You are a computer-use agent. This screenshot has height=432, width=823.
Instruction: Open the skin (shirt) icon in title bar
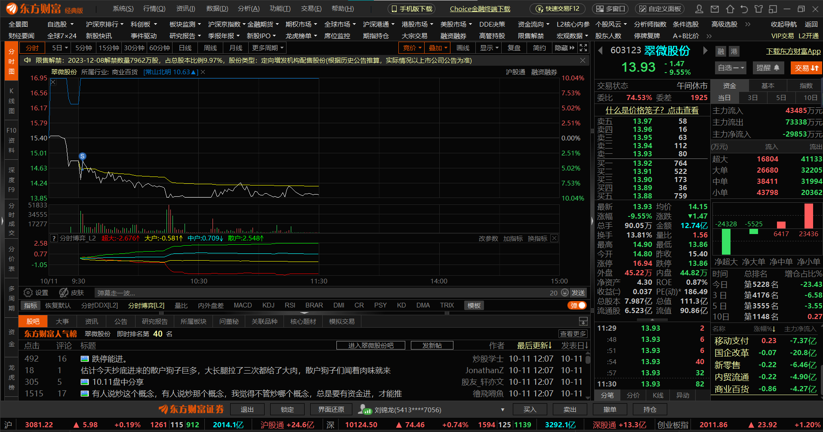[758, 9]
